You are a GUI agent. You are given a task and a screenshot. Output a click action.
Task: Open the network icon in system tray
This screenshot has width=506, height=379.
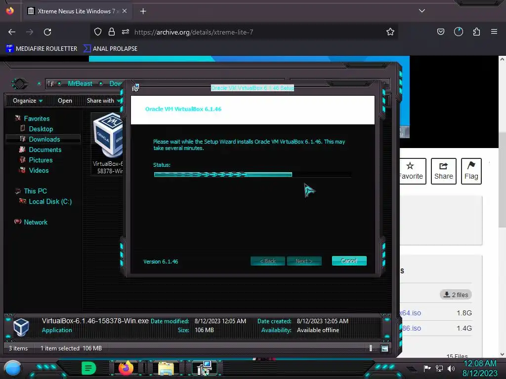click(x=439, y=368)
